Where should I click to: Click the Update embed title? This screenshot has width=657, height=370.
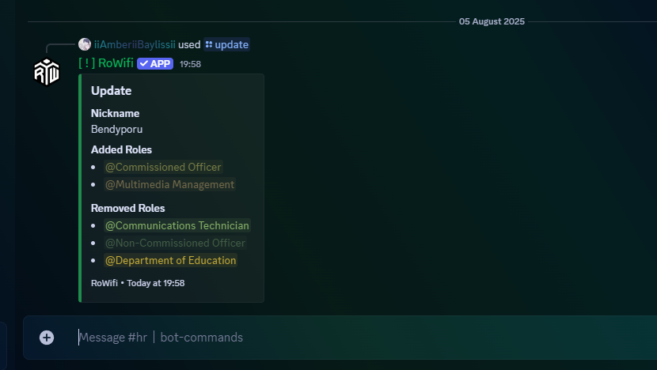click(111, 91)
